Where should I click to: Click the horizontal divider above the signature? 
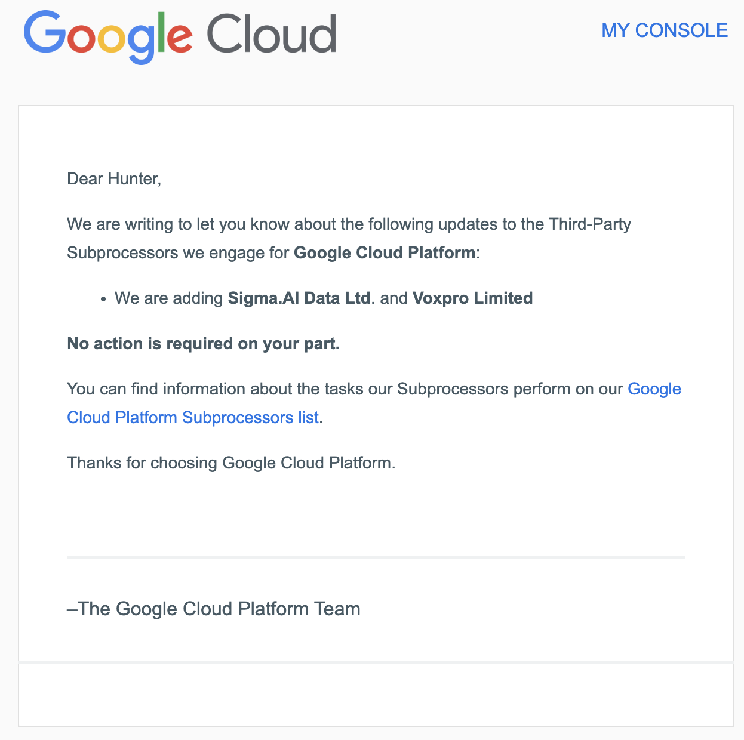(376, 557)
